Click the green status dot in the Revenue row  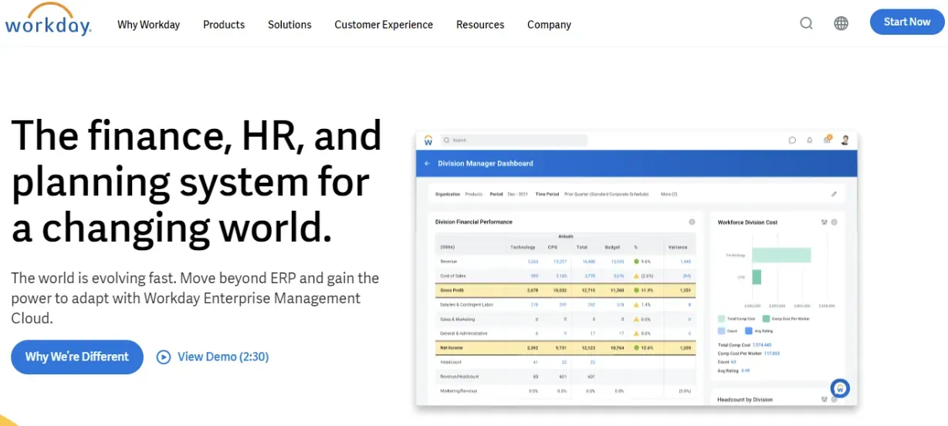point(636,262)
